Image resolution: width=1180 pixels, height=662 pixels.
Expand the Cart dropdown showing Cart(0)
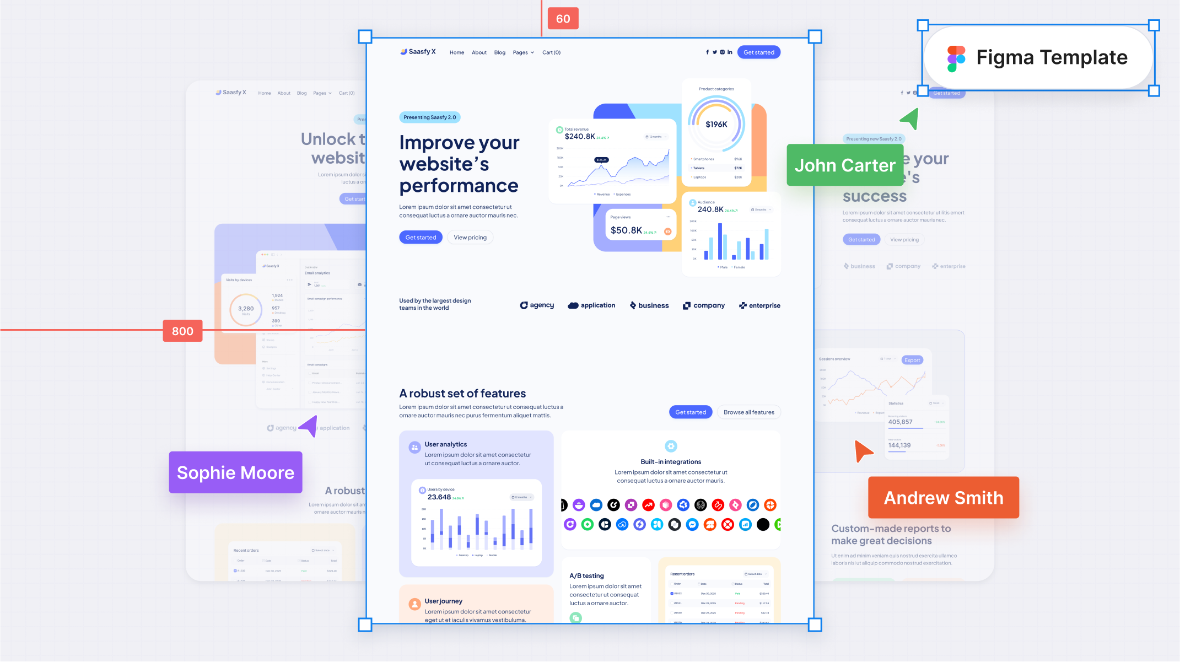[x=551, y=52]
